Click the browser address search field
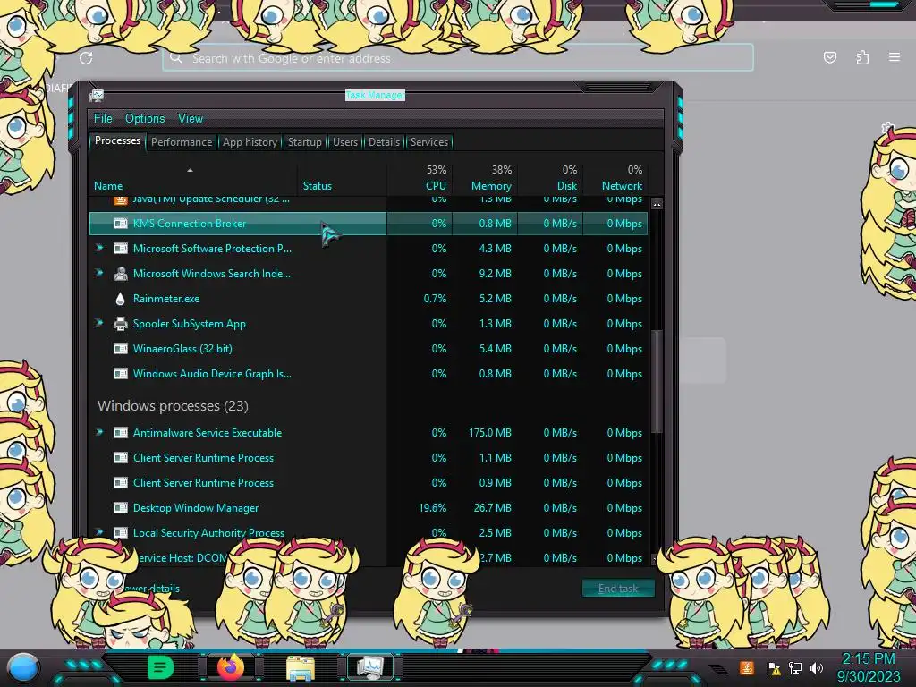This screenshot has height=687, width=916. 457,58
